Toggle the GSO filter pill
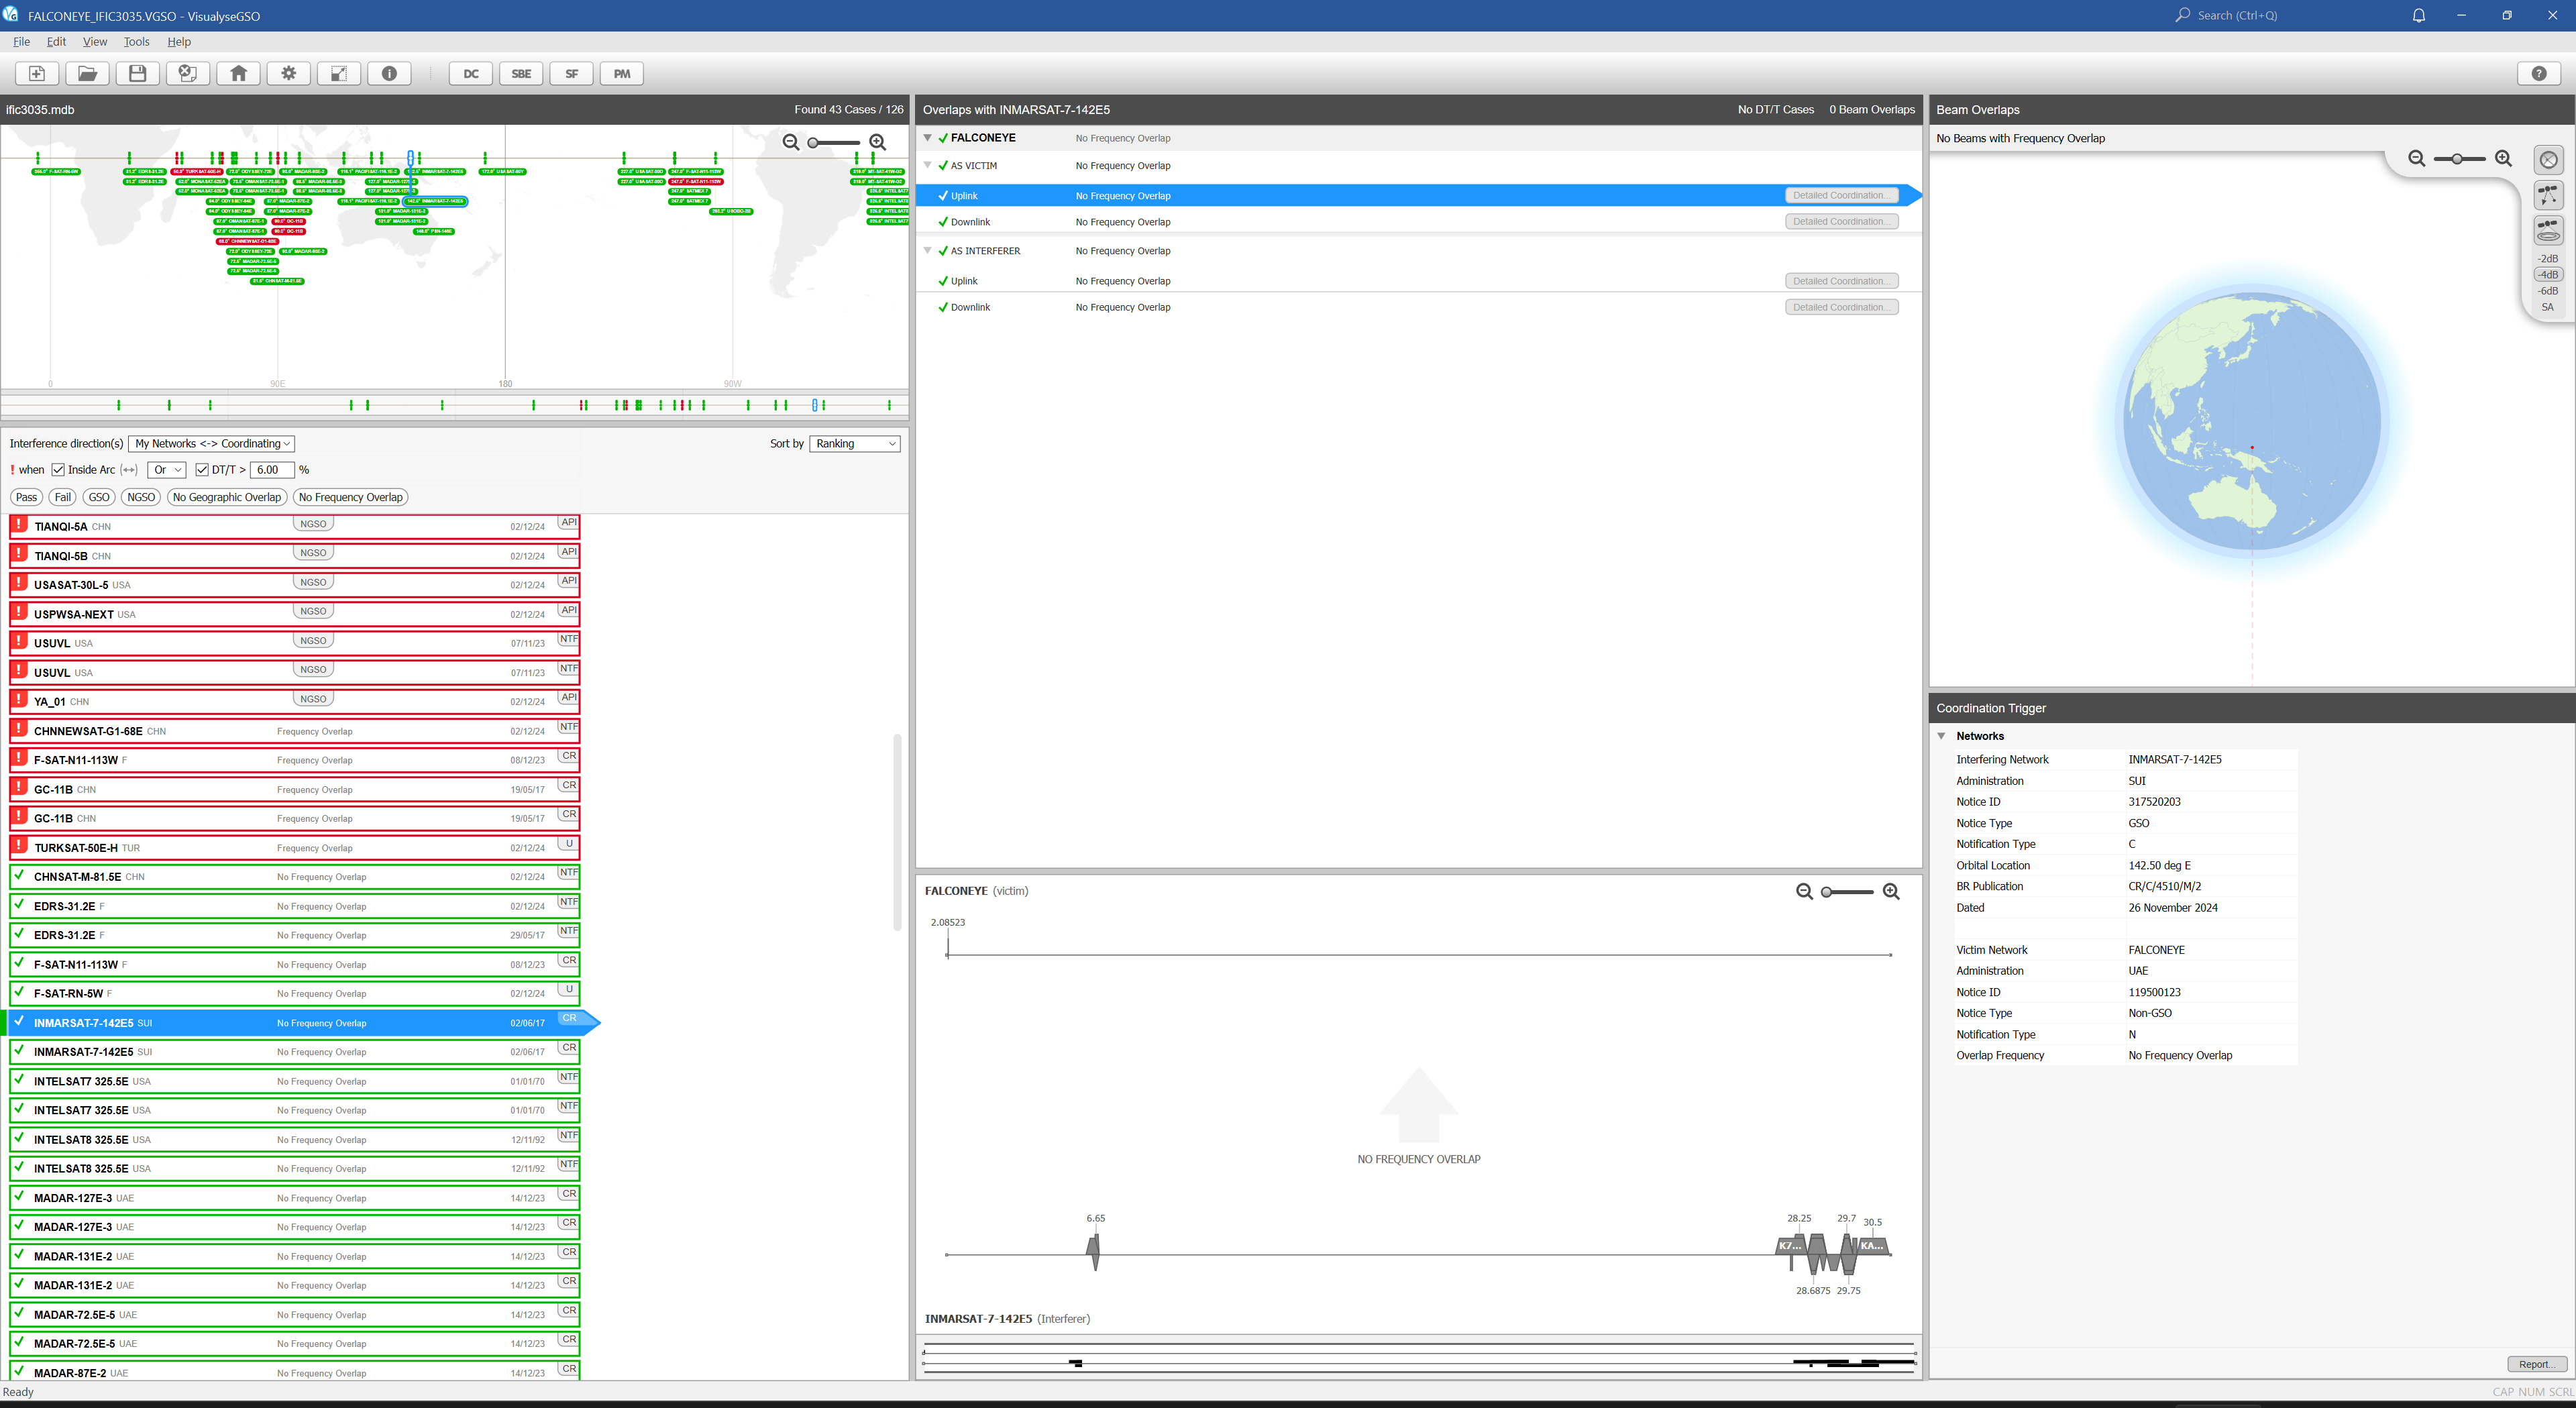The height and width of the screenshot is (1408, 2576). [x=99, y=497]
